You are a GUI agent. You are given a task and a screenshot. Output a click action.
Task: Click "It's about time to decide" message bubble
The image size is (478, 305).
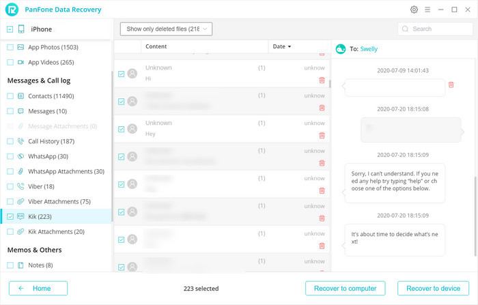tap(395, 240)
